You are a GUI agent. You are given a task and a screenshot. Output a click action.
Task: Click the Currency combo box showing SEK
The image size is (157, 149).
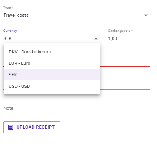pyautogui.click(x=52, y=38)
